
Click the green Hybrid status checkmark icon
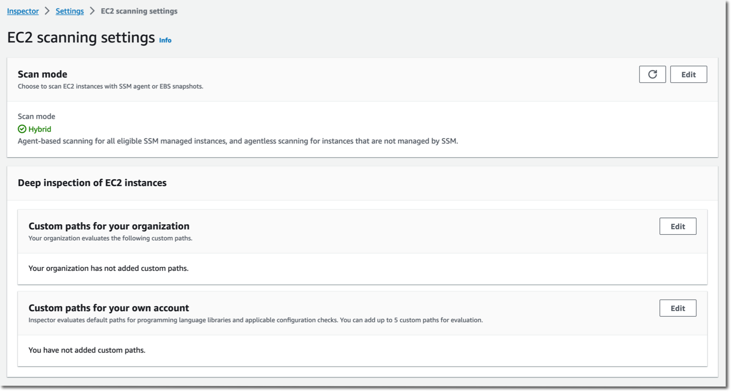(x=22, y=129)
